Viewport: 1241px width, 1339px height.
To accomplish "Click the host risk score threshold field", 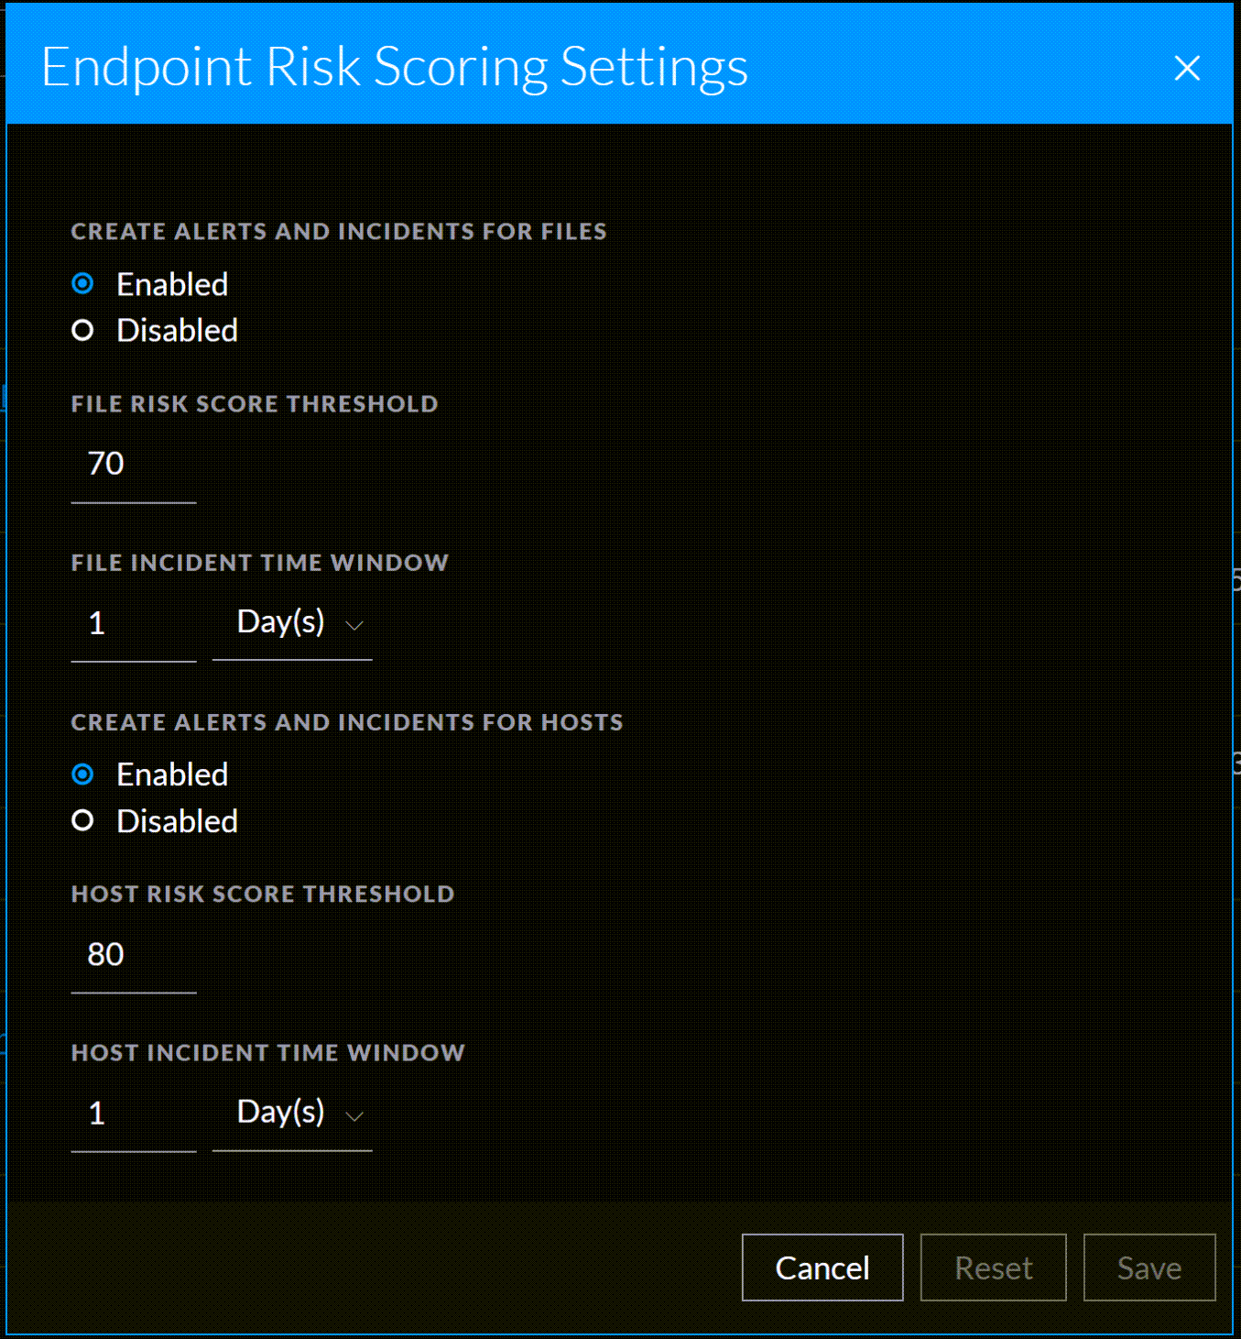I will pos(134,955).
